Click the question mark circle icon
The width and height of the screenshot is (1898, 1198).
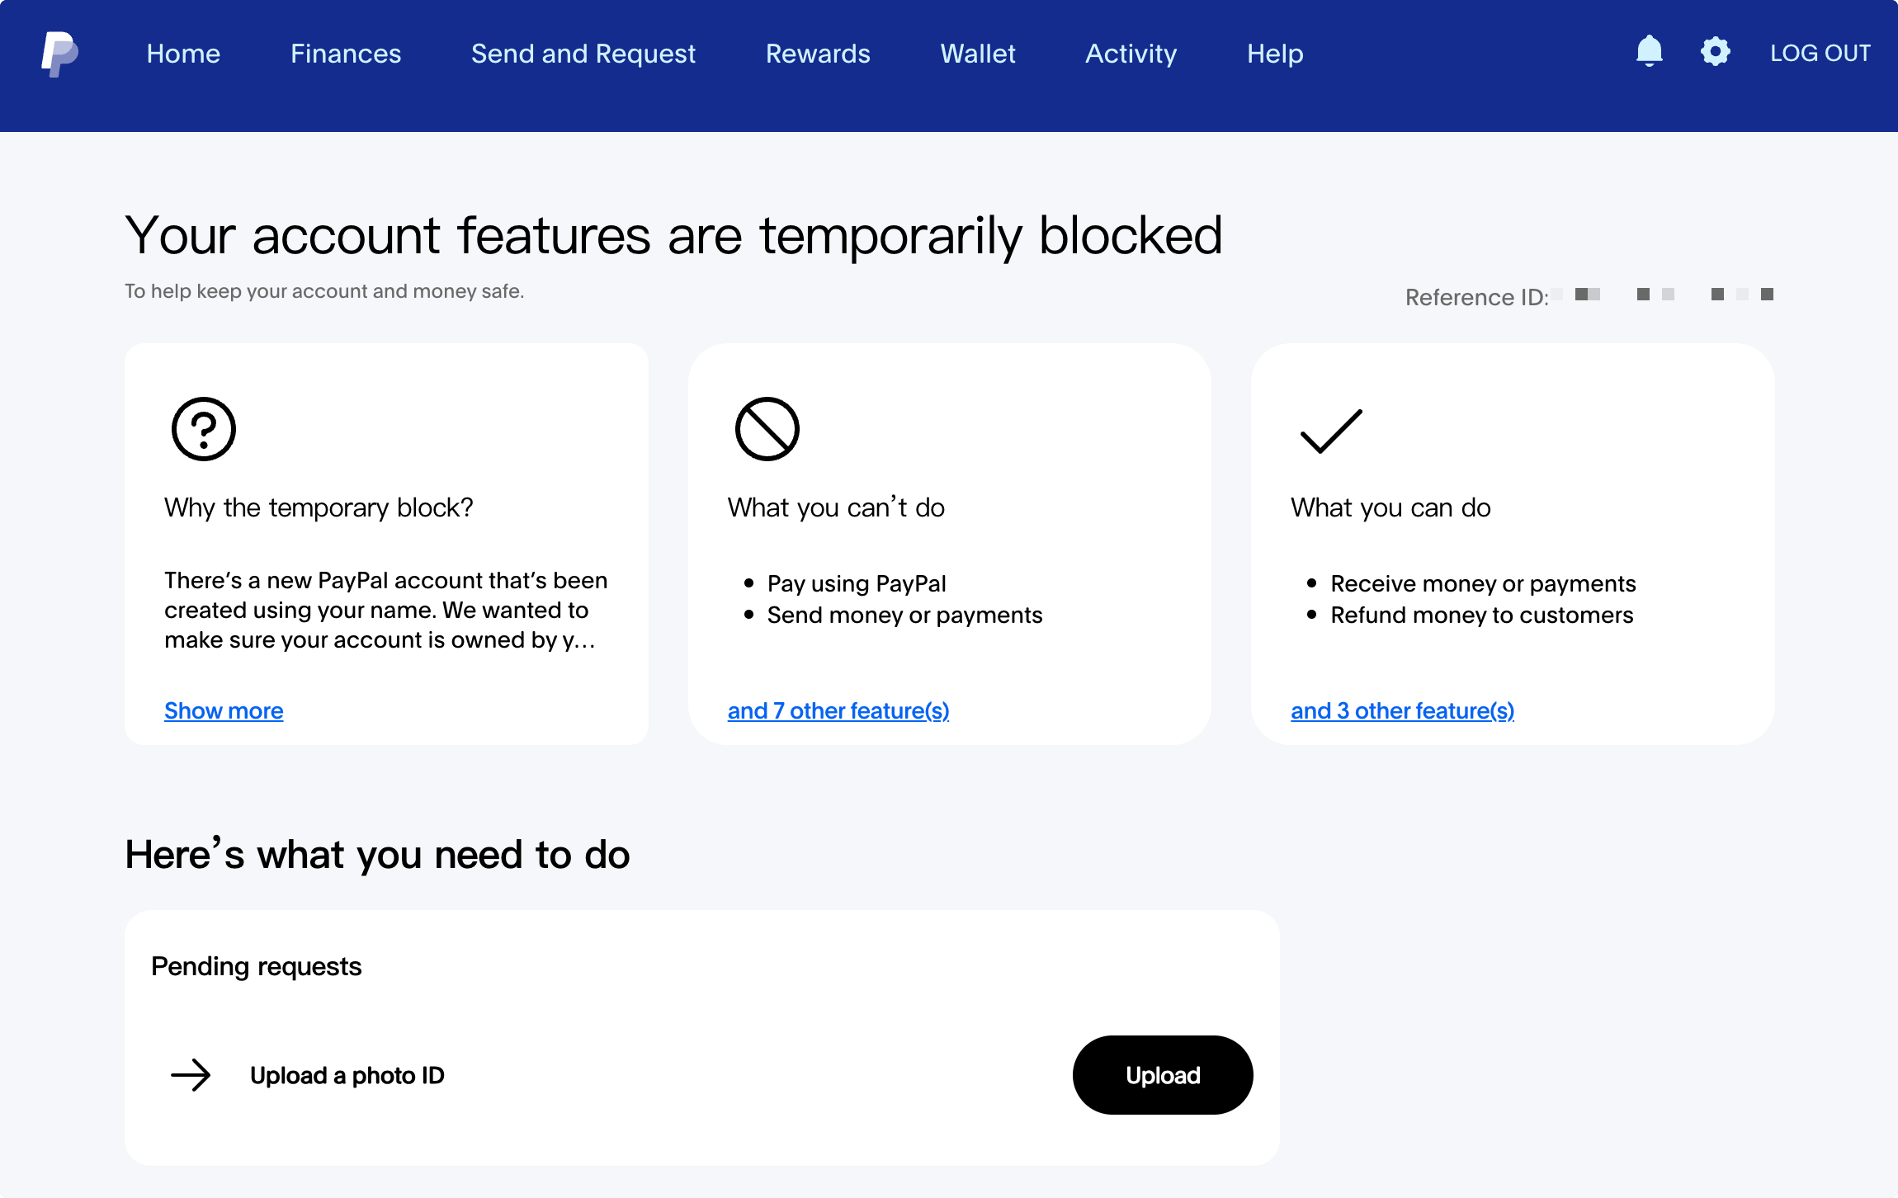(x=204, y=429)
